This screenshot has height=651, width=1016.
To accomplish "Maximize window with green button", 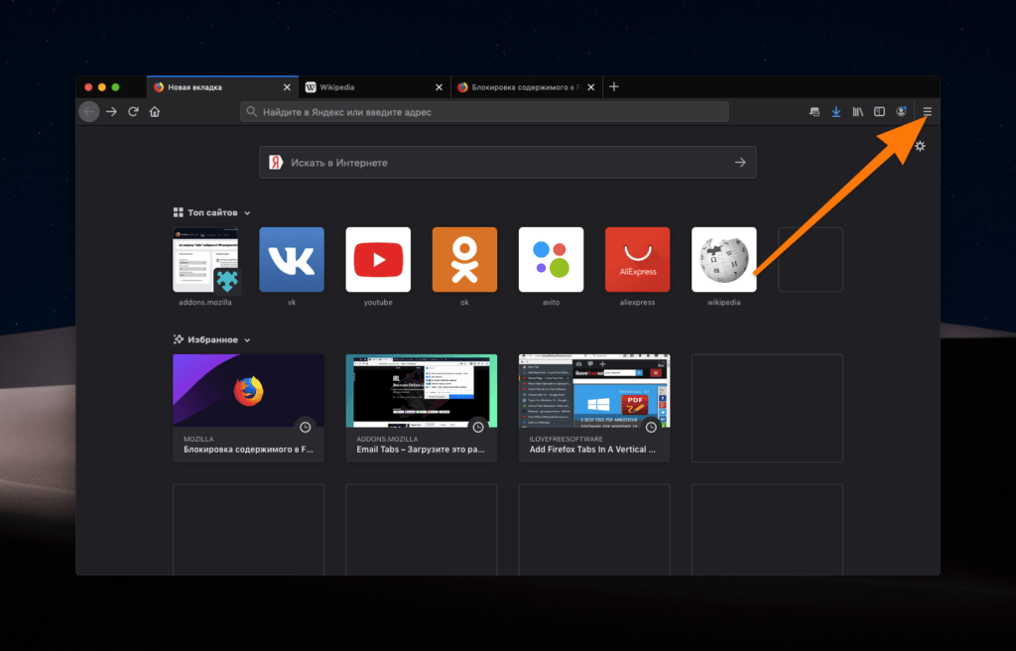I will 115,87.
